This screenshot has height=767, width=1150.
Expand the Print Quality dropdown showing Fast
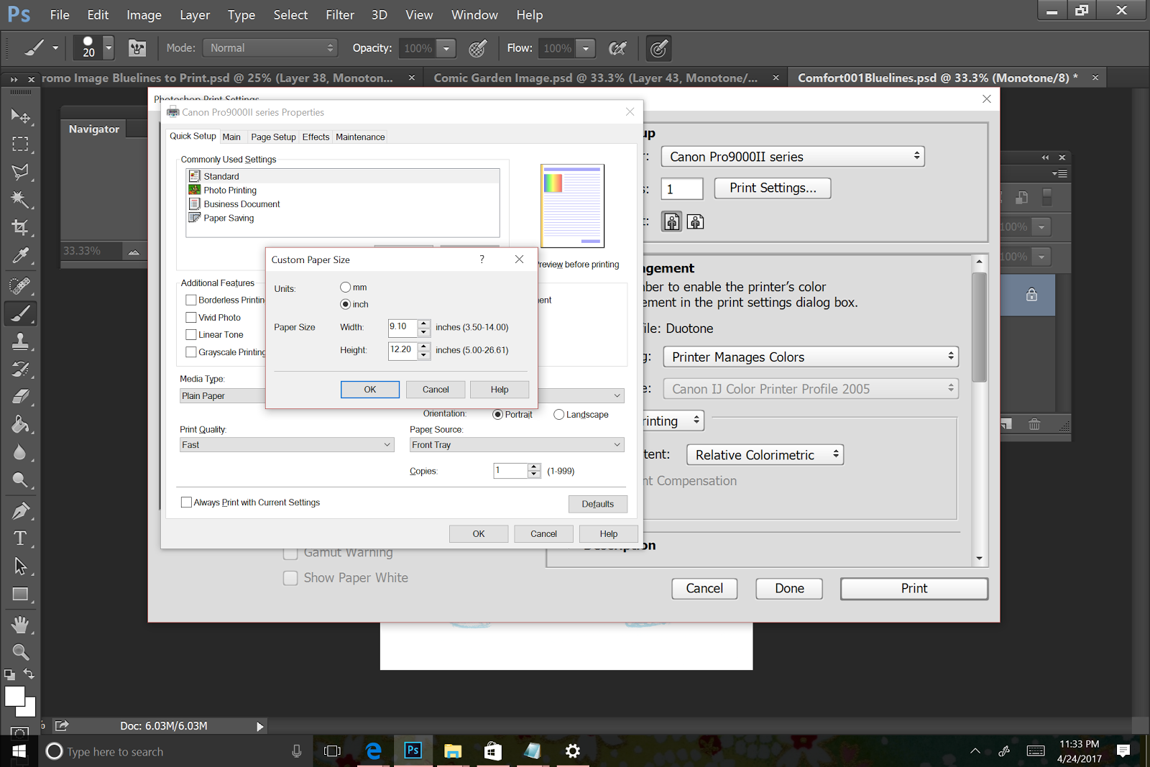pyautogui.click(x=287, y=445)
